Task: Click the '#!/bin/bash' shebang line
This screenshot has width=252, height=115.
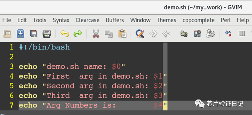Action: [44, 47]
